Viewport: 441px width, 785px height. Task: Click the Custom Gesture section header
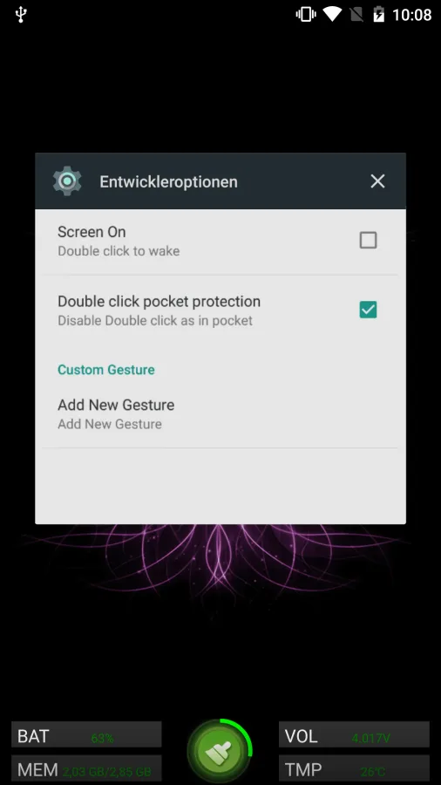click(x=106, y=370)
